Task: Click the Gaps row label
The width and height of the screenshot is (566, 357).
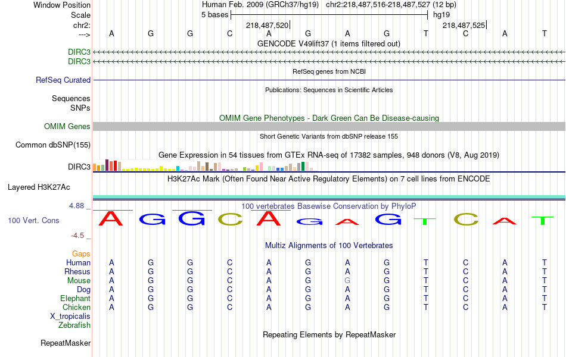Action: click(81, 254)
